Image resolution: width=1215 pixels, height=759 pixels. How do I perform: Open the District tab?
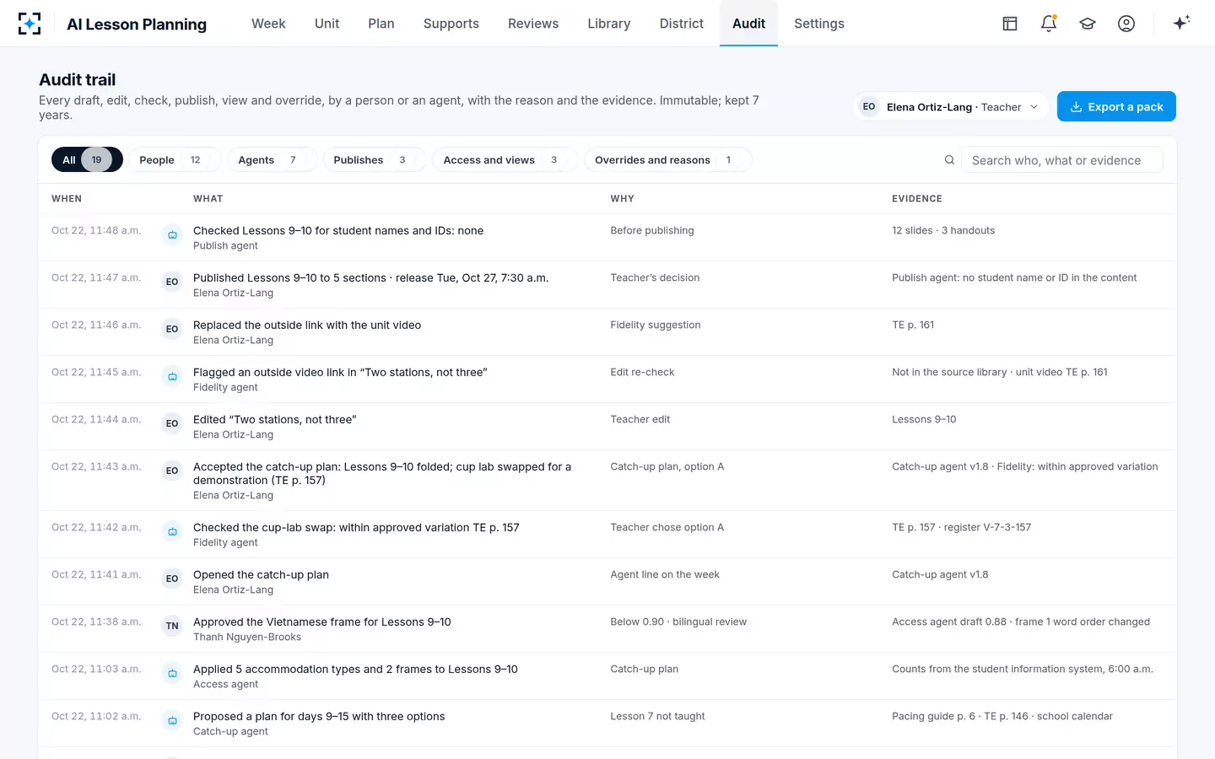682,24
